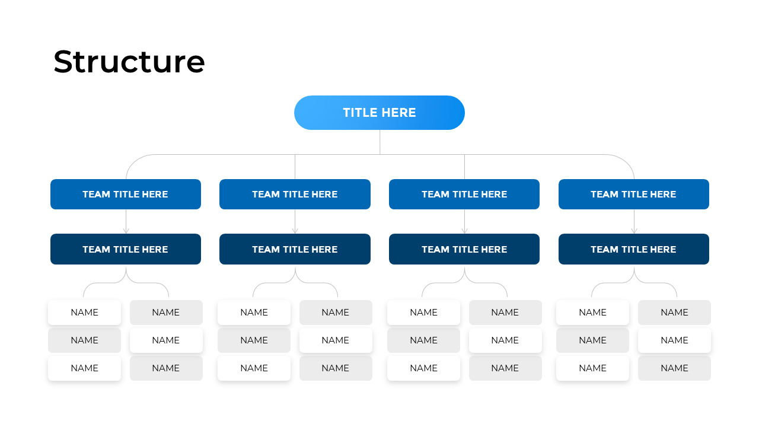Click the middle NAME box under second team
The width and height of the screenshot is (759, 427).
pos(254,340)
